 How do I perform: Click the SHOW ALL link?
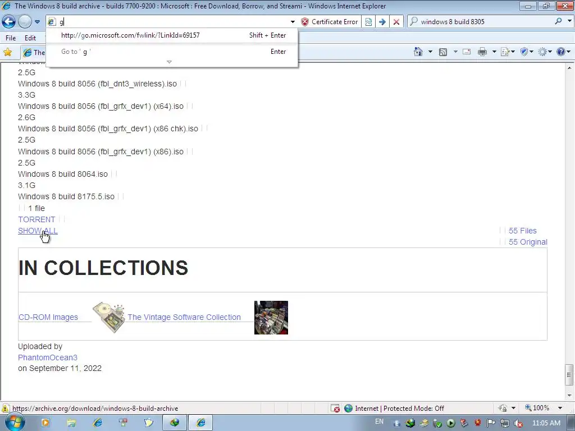point(38,231)
